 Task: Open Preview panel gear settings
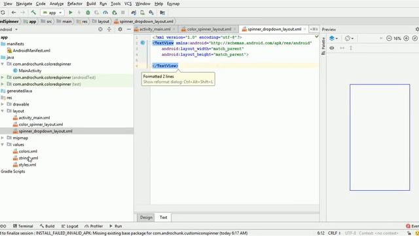[x=417, y=29]
